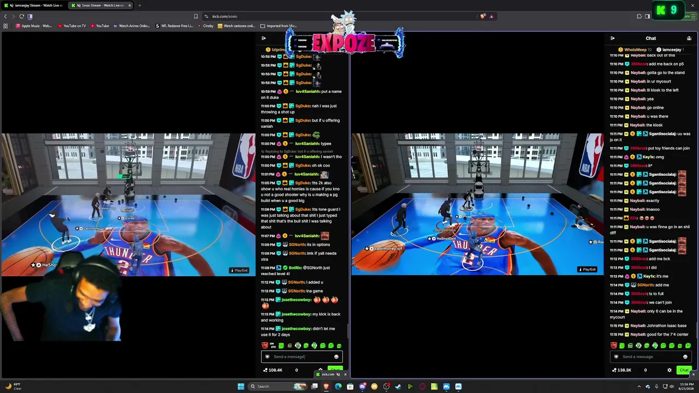Click the taskbar Search box

[x=277, y=386]
